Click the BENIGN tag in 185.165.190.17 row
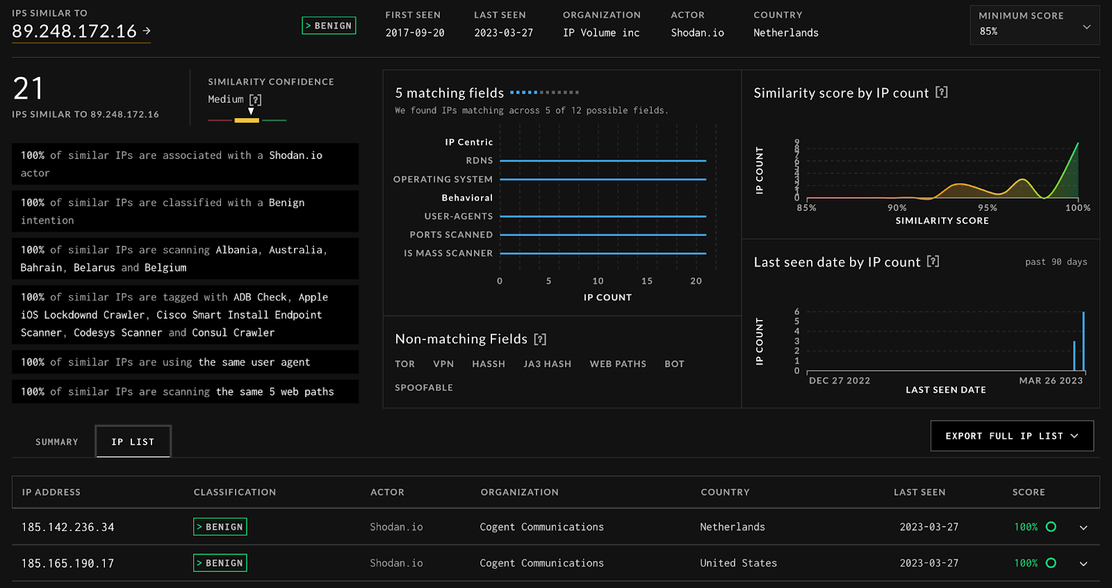1112x588 pixels. pyautogui.click(x=220, y=563)
